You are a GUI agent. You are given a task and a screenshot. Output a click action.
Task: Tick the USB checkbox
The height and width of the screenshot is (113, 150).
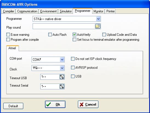[x=73, y=76]
